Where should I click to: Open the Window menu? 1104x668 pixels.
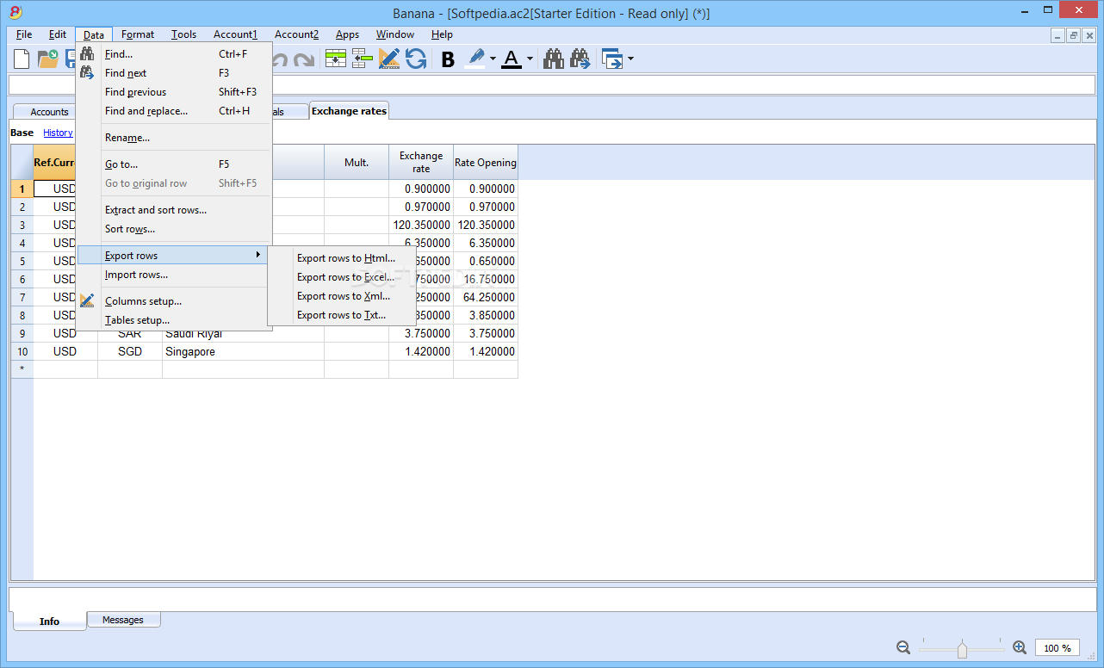point(395,34)
